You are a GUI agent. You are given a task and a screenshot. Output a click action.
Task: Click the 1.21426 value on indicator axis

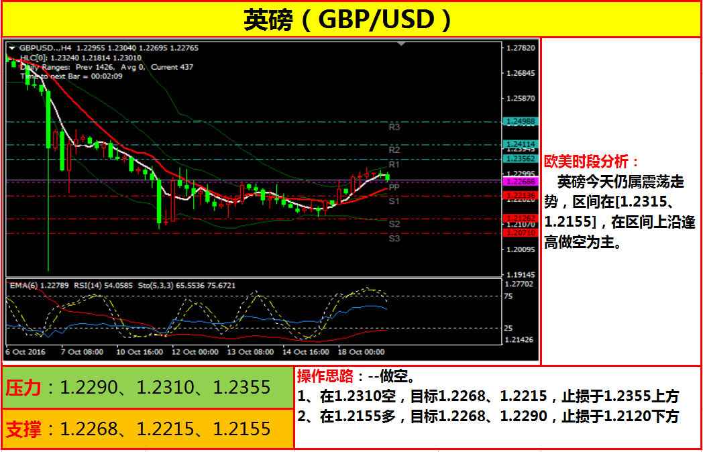(519, 340)
